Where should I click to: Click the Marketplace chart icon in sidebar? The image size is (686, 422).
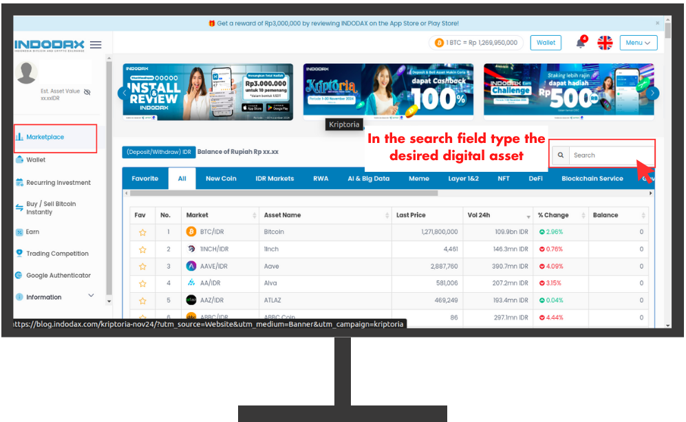click(19, 137)
